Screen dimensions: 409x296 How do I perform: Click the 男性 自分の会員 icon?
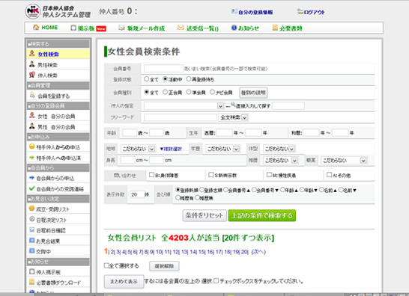pyautogui.click(x=32, y=126)
